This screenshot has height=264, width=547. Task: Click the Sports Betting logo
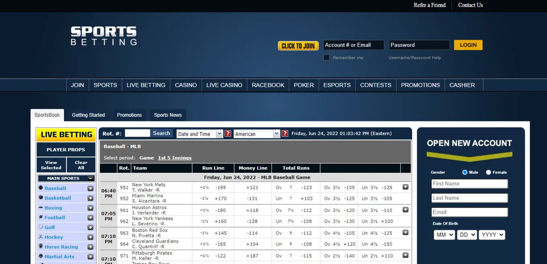coord(104,36)
